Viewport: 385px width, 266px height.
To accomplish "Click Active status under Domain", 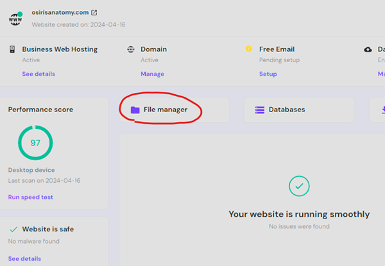I will click(x=150, y=60).
